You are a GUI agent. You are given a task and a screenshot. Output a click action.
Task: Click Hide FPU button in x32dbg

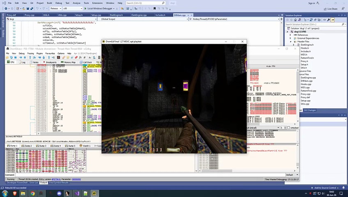pyautogui.click(x=271, y=66)
